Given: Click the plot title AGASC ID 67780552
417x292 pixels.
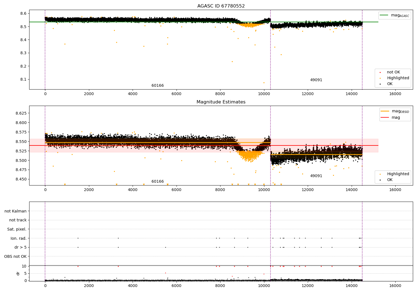Looking at the screenshot, I should tap(221, 6).
